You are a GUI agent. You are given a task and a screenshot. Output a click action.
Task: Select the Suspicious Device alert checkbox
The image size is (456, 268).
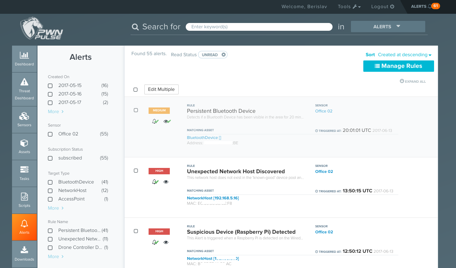(136, 231)
